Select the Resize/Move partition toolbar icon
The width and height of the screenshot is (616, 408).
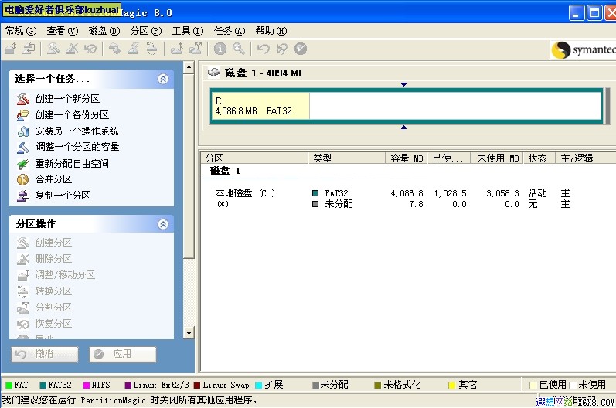pyautogui.click(x=11, y=49)
